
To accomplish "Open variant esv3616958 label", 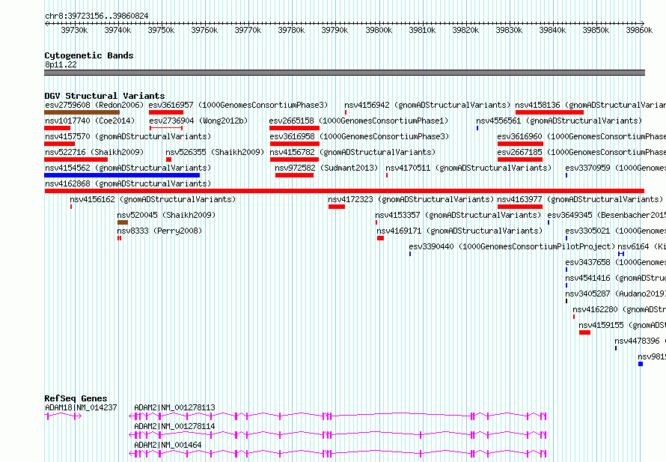I will (x=359, y=136).
